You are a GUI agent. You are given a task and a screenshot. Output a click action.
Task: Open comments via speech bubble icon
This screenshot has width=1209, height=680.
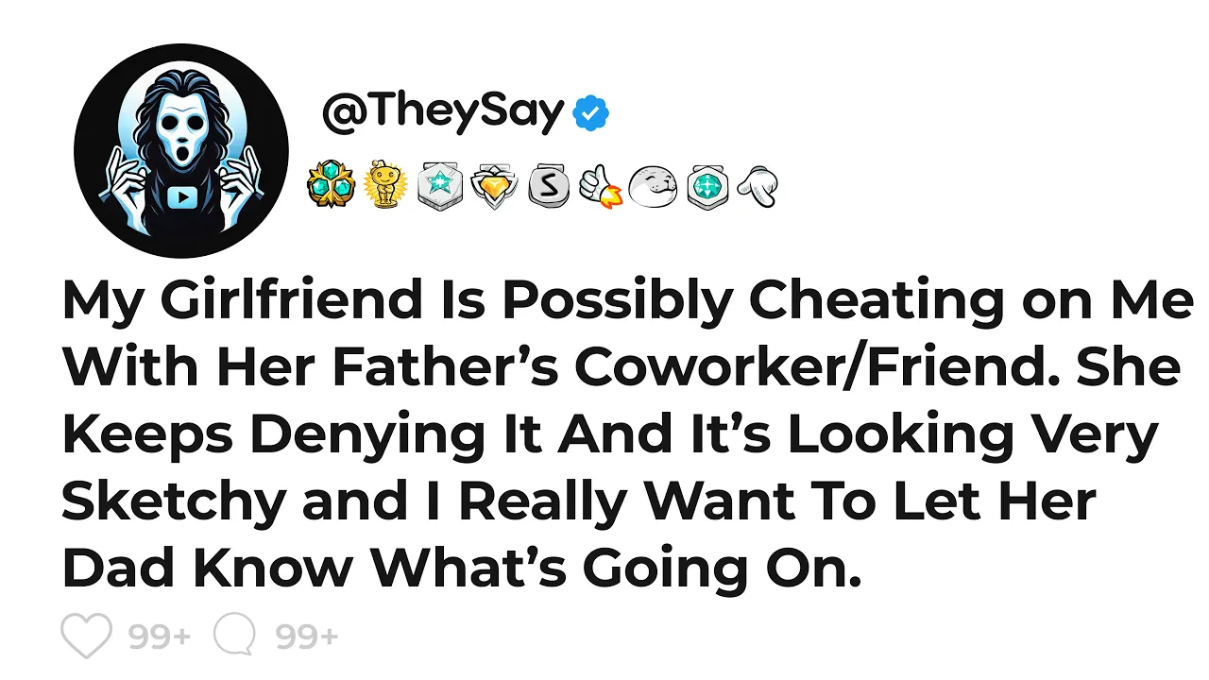click(x=235, y=636)
